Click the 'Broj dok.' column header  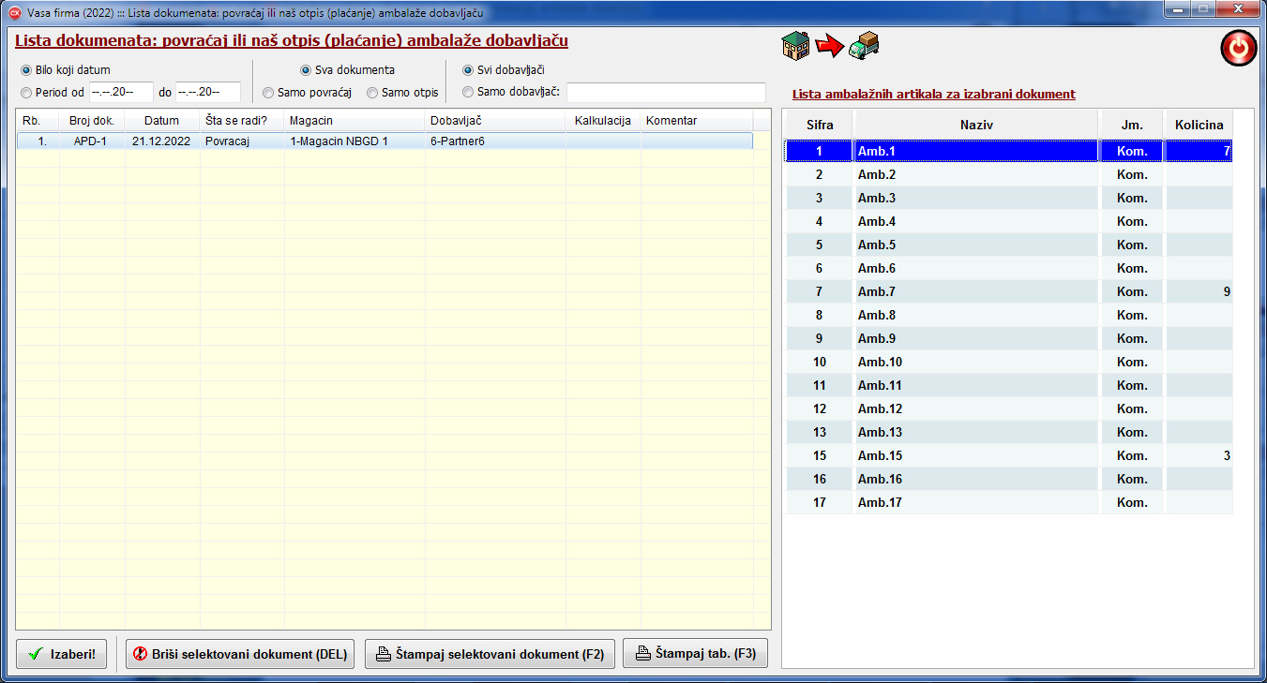(92, 121)
